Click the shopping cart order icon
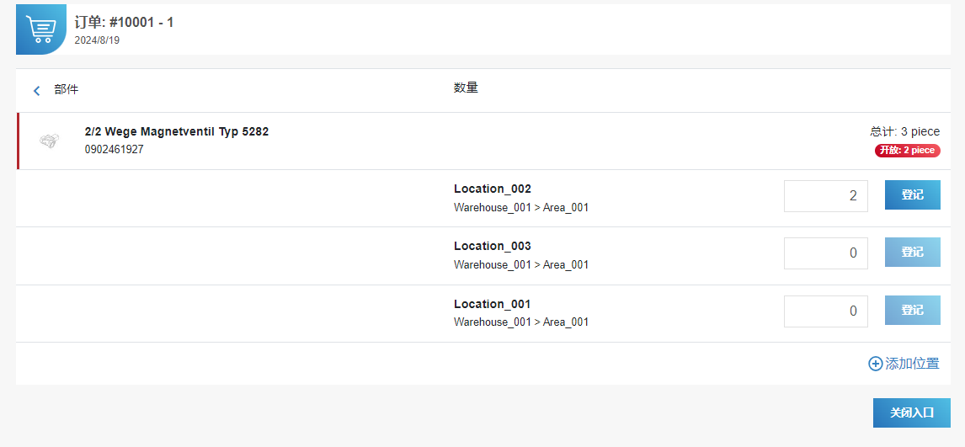Image resolution: width=965 pixels, height=447 pixels. coord(40,29)
